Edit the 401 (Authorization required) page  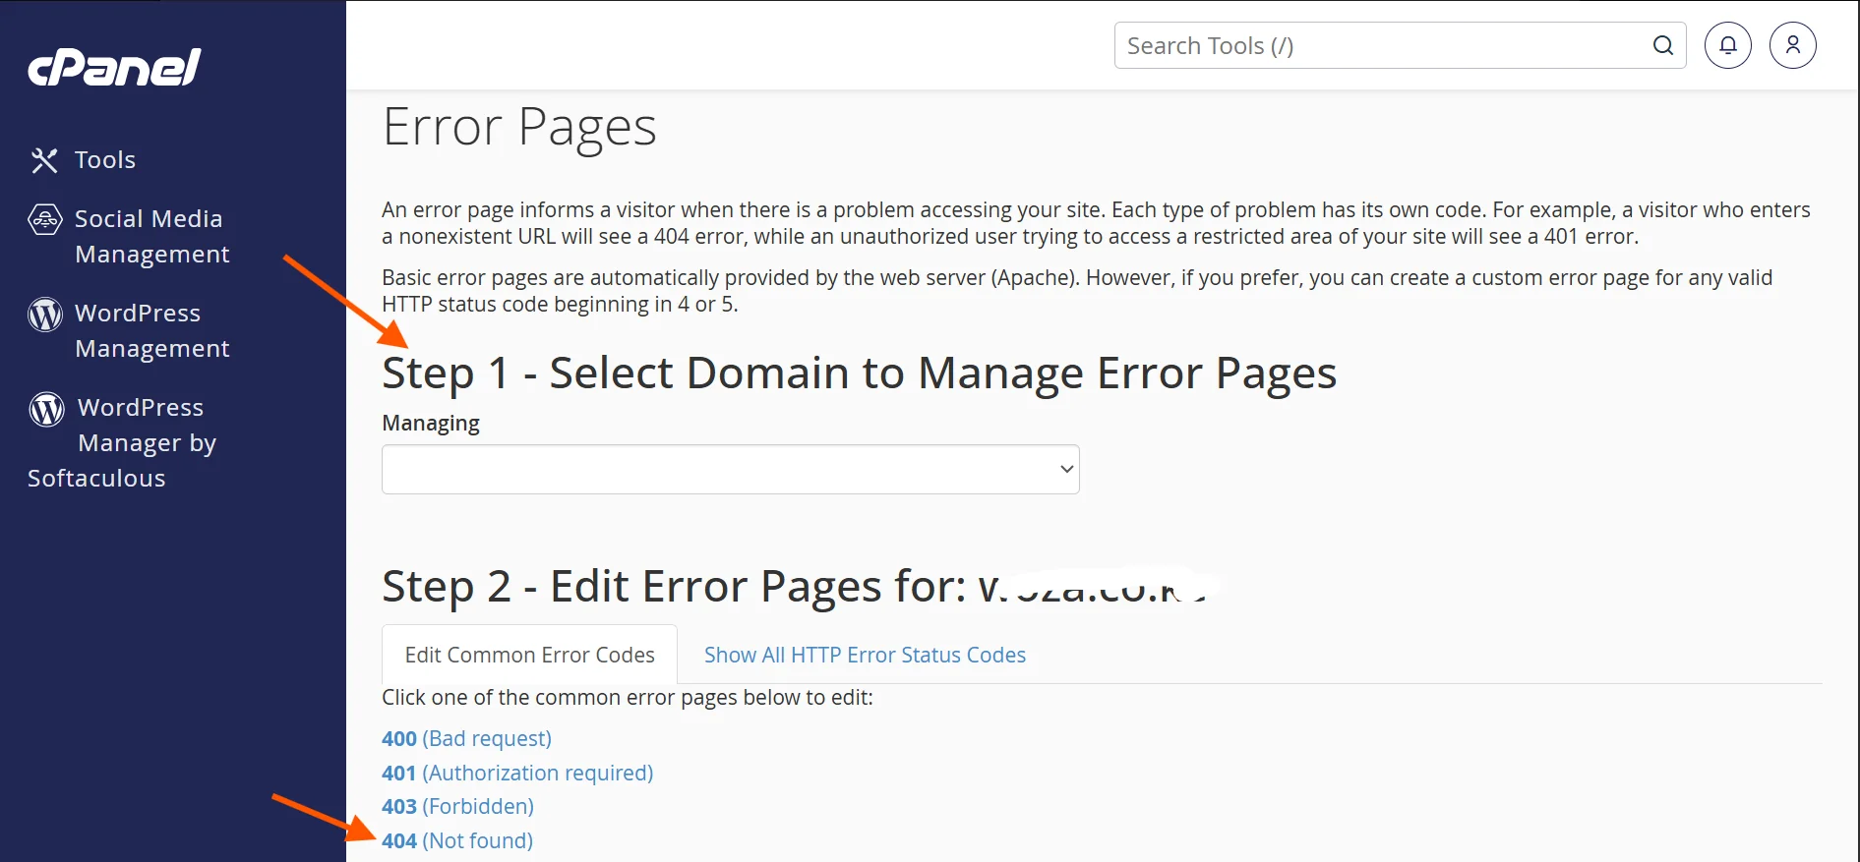[x=517, y=773]
